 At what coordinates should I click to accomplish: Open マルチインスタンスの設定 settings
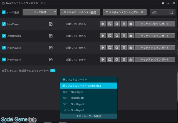[80, 12]
